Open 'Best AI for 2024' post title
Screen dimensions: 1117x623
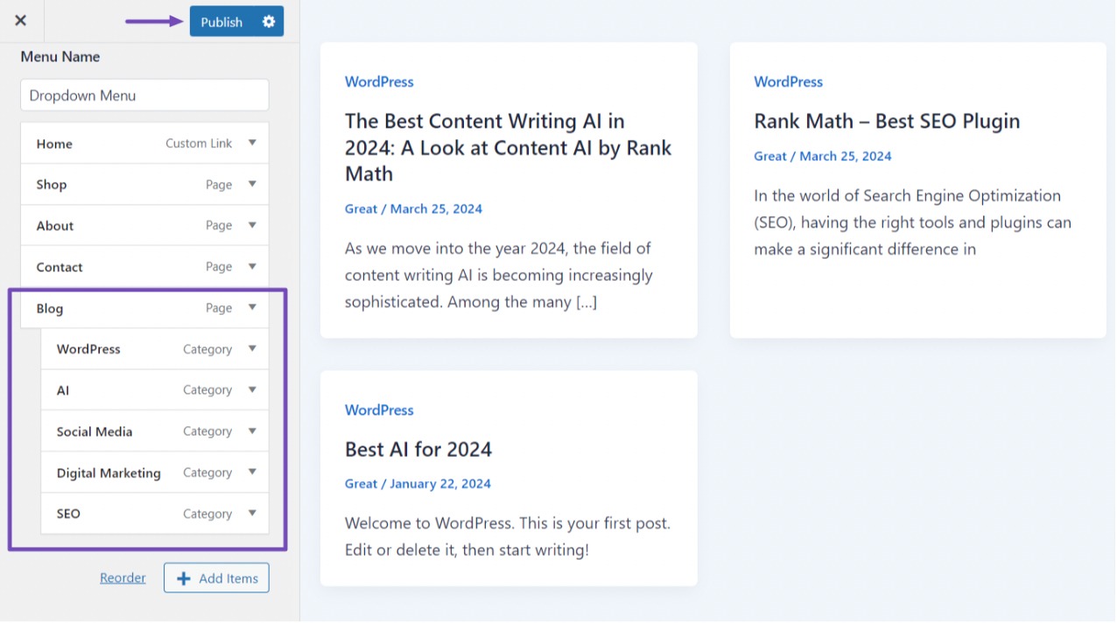pyautogui.click(x=418, y=449)
